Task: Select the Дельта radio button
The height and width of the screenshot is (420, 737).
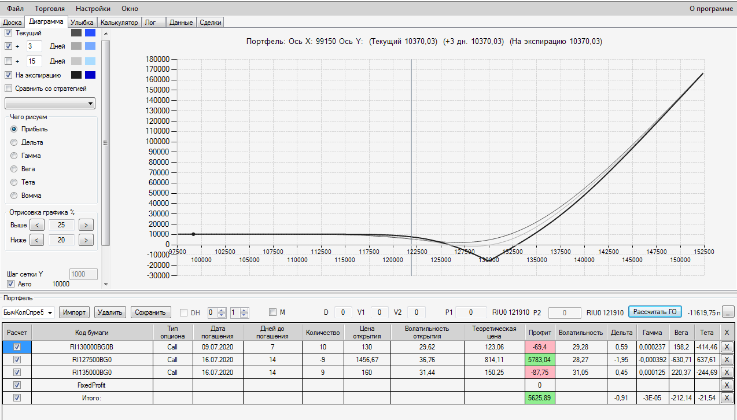Action: tap(14, 142)
